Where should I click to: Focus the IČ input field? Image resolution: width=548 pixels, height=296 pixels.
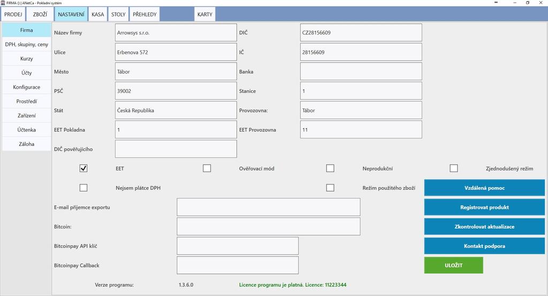click(x=361, y=52)
